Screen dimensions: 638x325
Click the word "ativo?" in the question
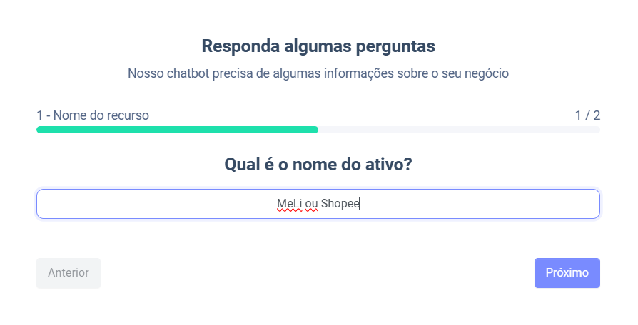(388, 165)
